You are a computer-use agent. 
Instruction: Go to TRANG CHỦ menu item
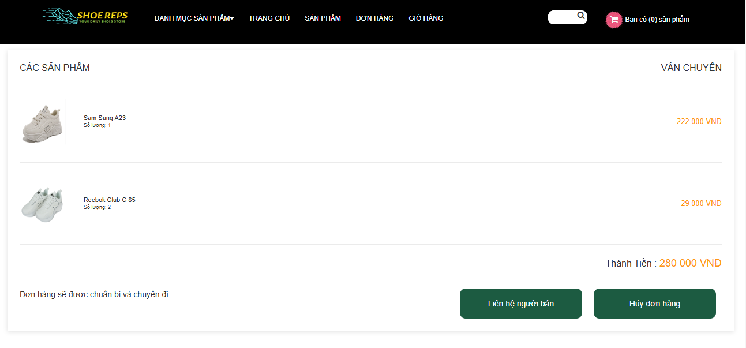pos(269,18)
